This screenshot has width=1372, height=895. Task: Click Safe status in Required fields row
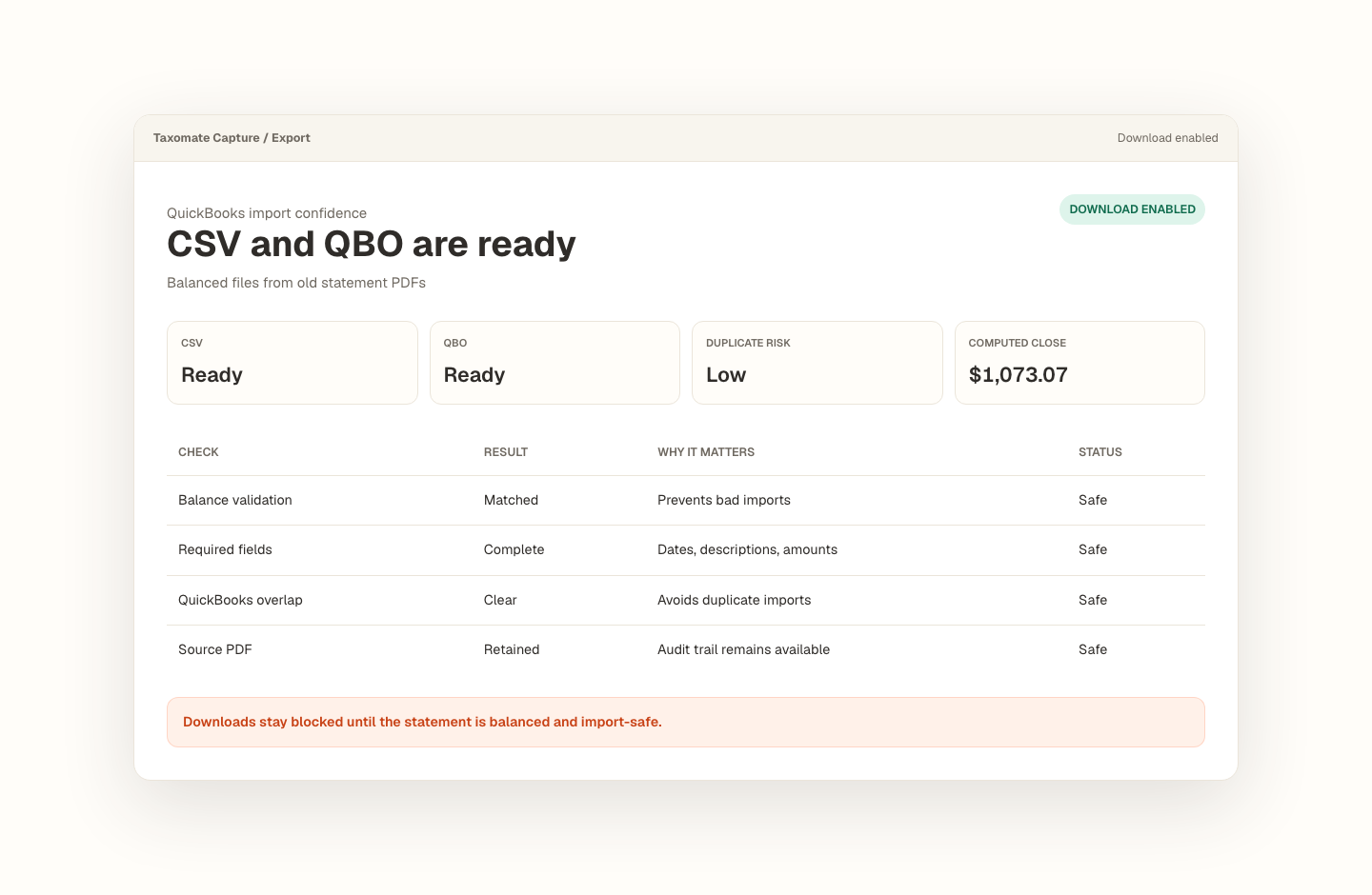[1093, 549]
